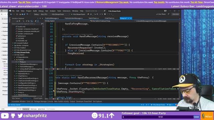Click the Search Solution Explorer input field

[x=26, y=24]
